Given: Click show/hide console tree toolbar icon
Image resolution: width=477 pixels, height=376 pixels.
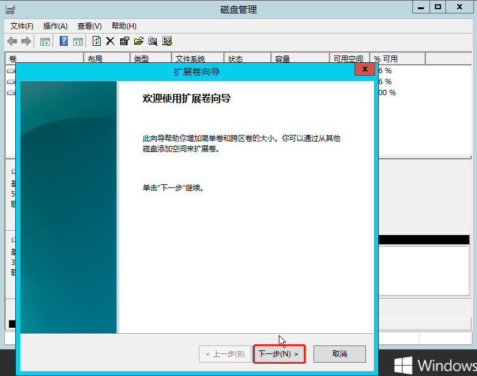Looking at the screenshot, I should pyautogui.click(x=45, y=42).
